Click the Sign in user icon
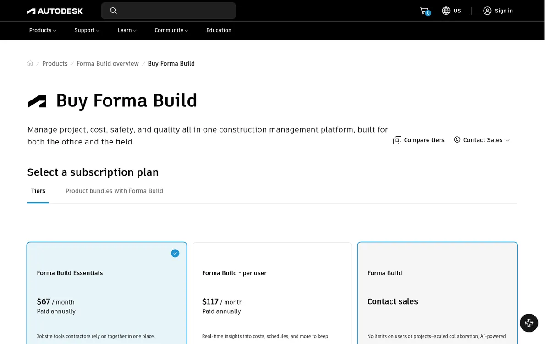 pyautogui.click(x=487, y=11)
